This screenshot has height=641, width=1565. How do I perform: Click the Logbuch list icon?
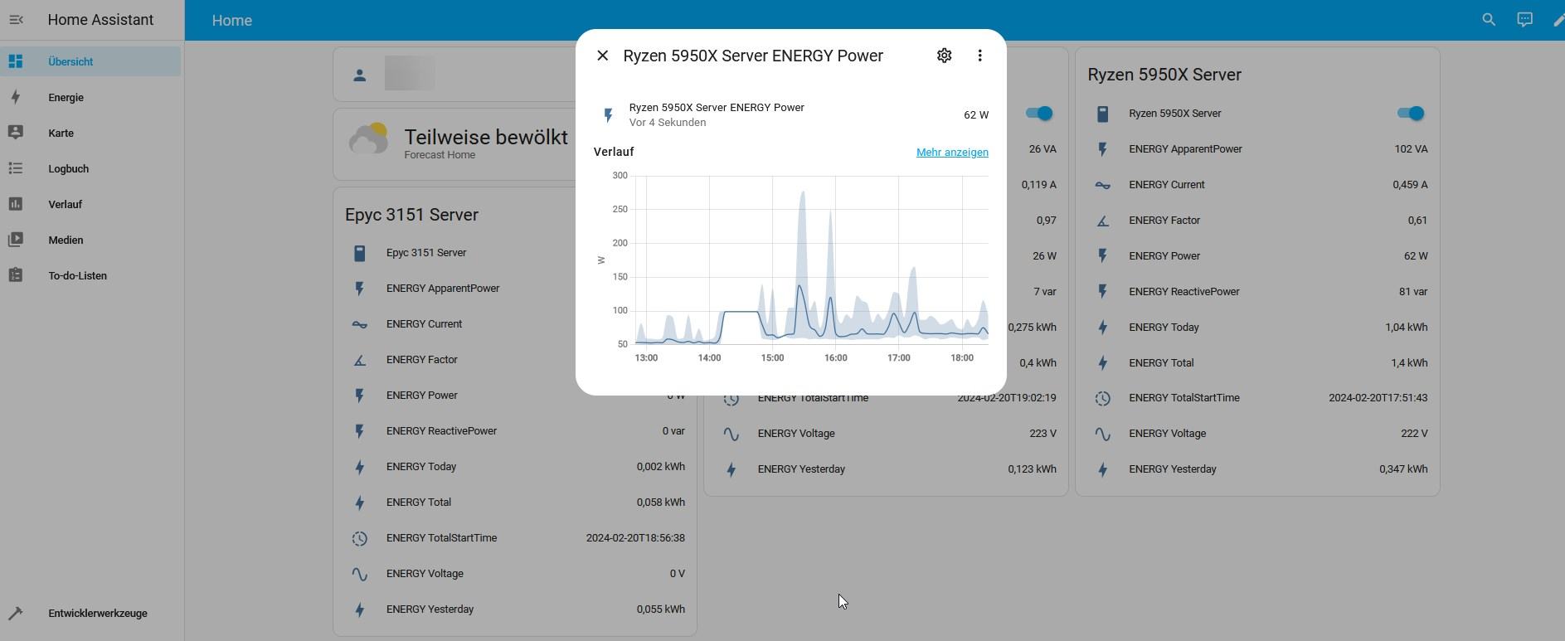click(x=16, y=168)
